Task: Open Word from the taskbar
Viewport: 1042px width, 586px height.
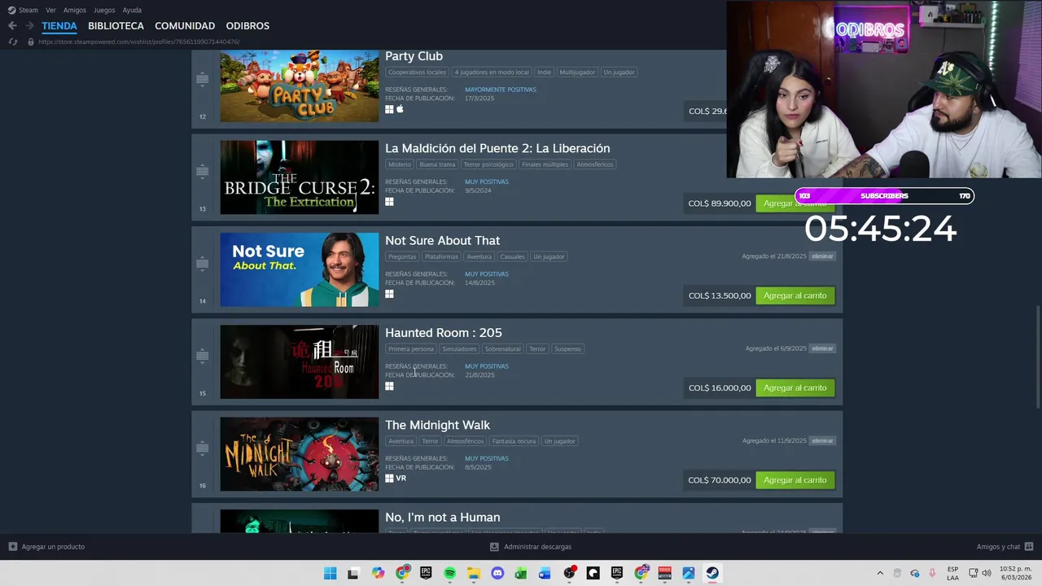Action: 545,573
